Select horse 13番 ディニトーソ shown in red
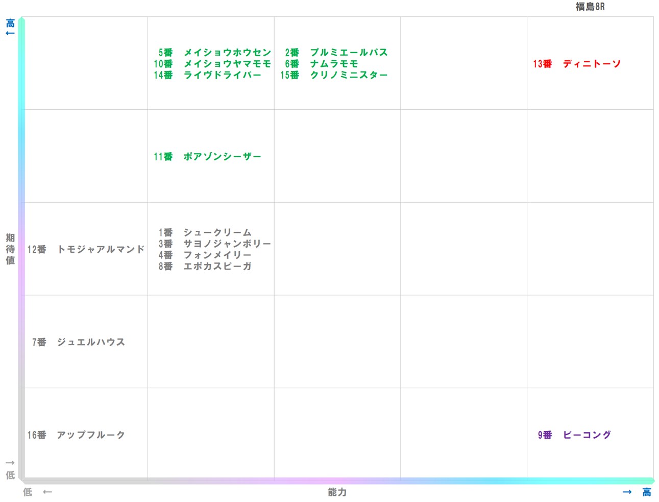Screen dimensions: 659x502 (577, 64)
